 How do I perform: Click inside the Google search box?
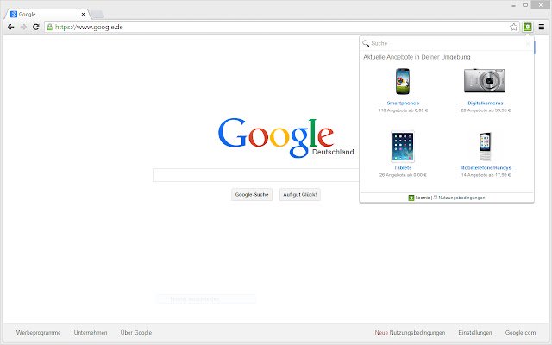pos(256,175)
